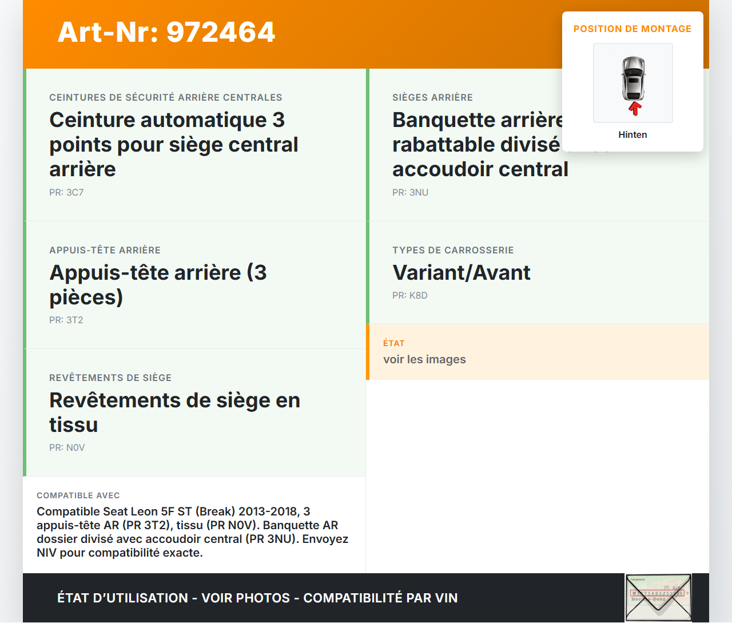This screenshot has width=732, height=623.
Task: Click the green accent bar beside Ceintures card
Action: (x=24, y=144)
